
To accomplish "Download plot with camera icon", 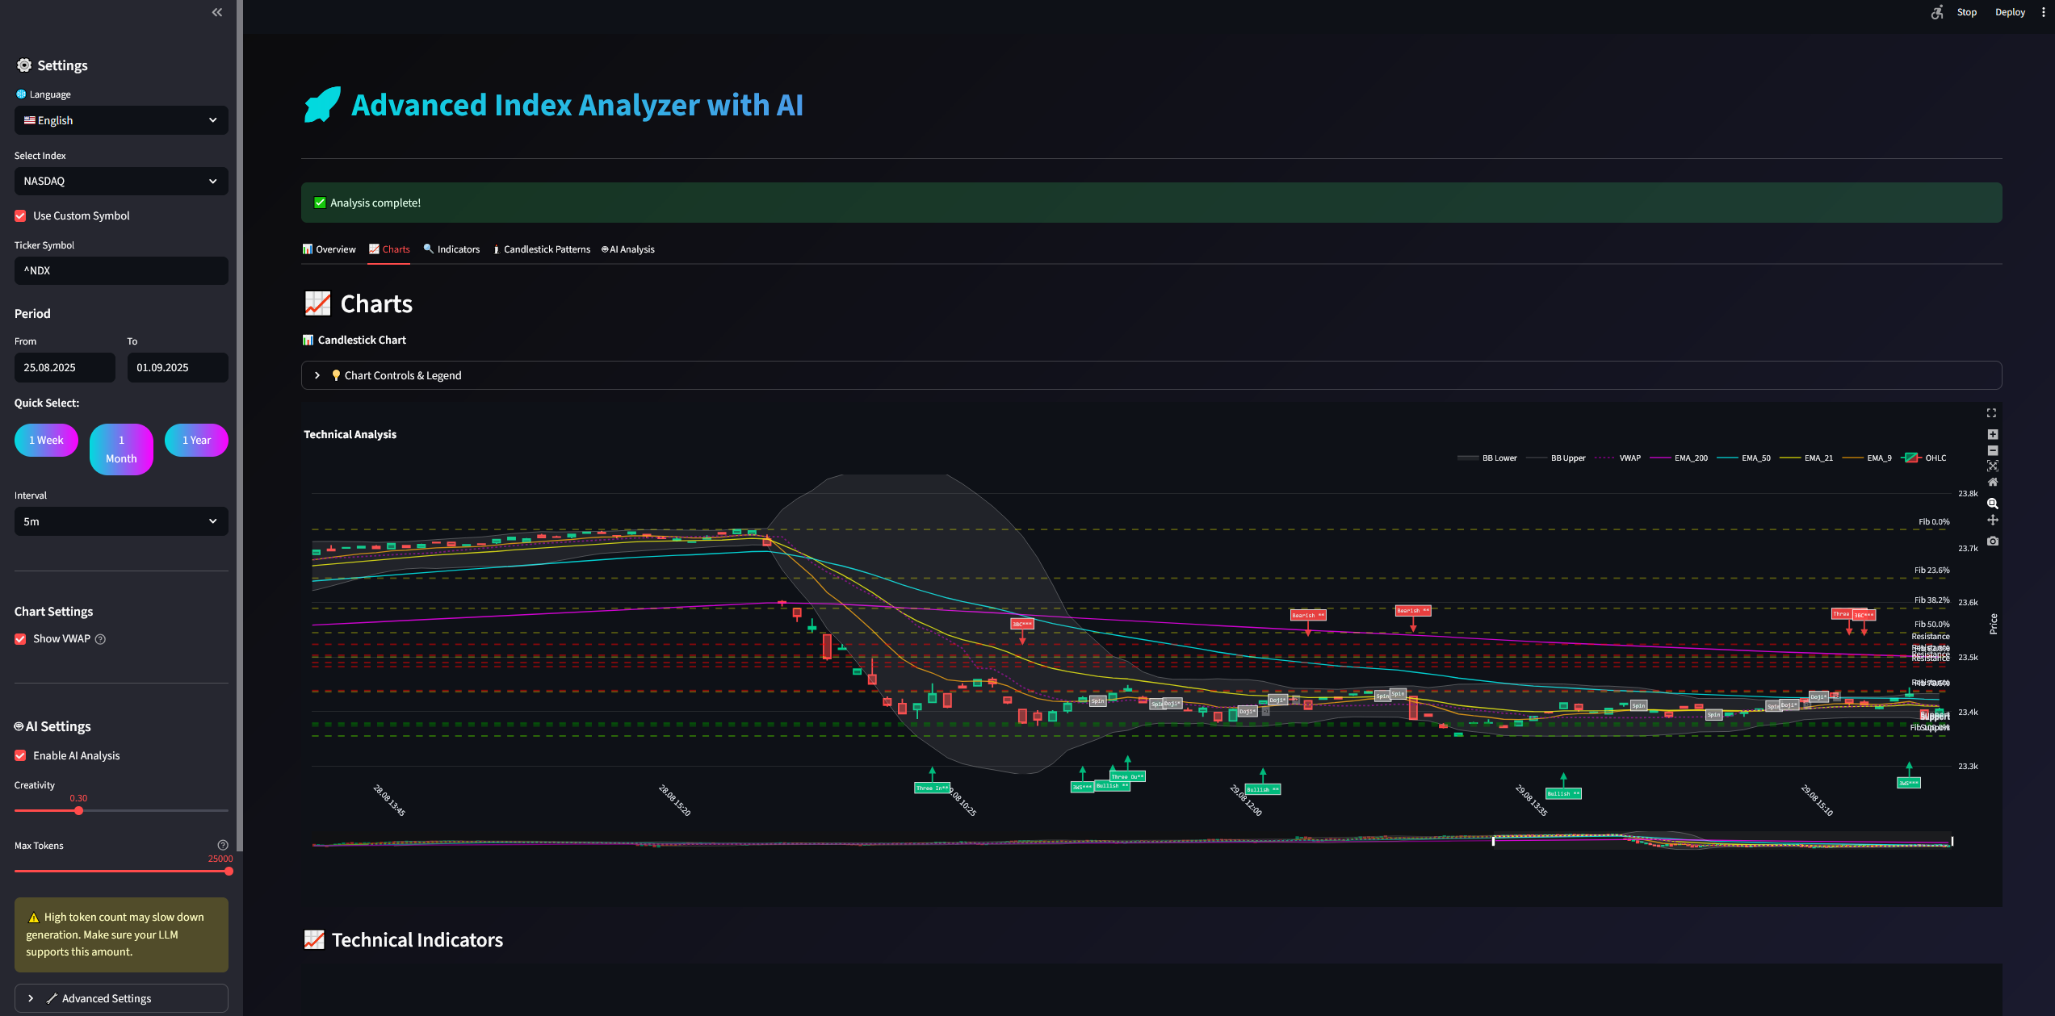I will [x=1993, y=541].
